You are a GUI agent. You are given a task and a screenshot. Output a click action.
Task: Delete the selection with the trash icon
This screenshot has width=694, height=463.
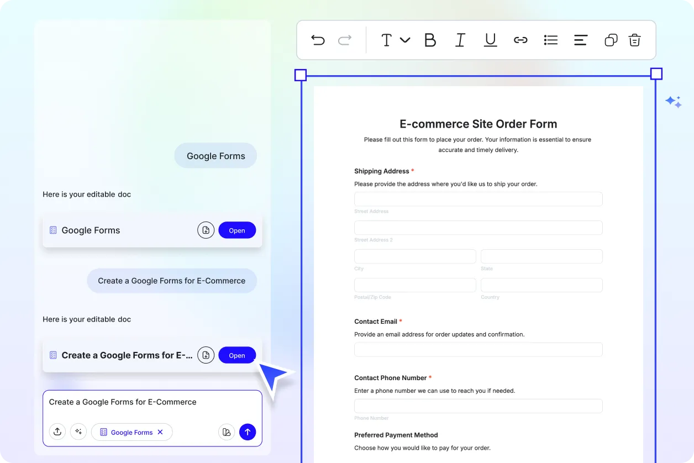click(x=634, y=40)
